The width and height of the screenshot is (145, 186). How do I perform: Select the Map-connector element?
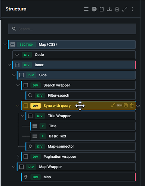tap(81, 147)
